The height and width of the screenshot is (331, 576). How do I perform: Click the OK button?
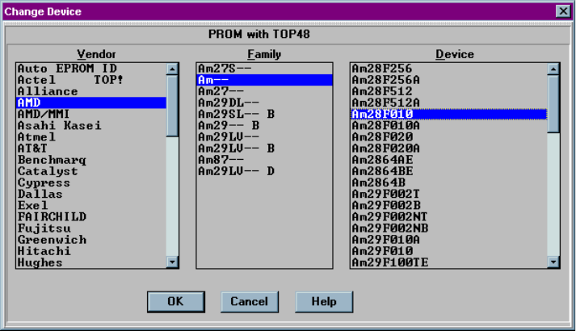(x=176, y=302)
